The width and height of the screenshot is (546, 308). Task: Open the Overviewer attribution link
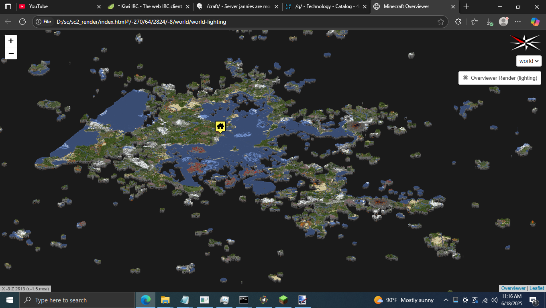513,288
